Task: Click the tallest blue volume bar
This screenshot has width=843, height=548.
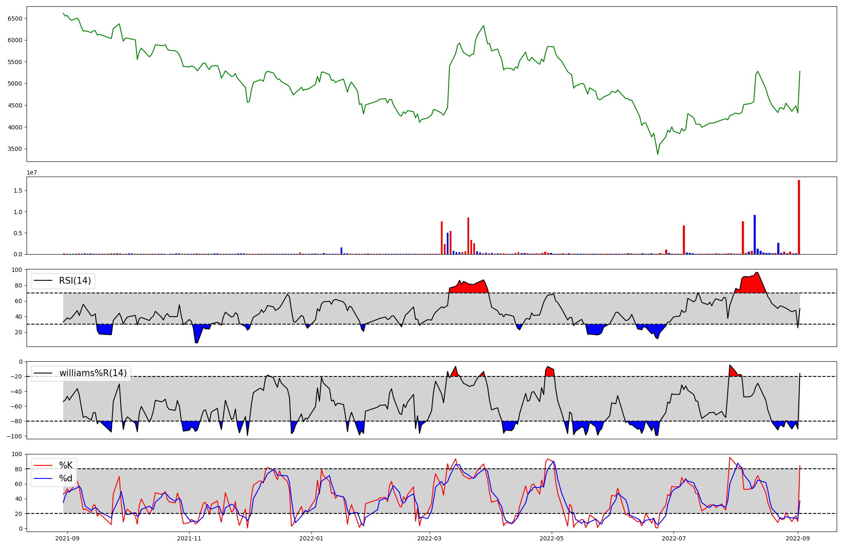Action: click(x=754, y=235)
